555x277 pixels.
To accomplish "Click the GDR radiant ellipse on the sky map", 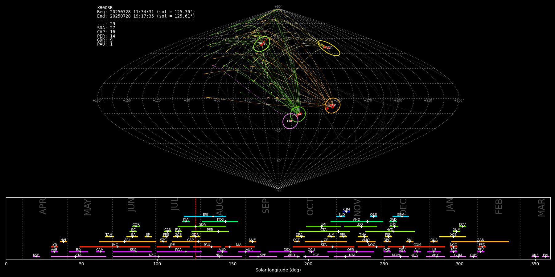I will pos(329,48).
